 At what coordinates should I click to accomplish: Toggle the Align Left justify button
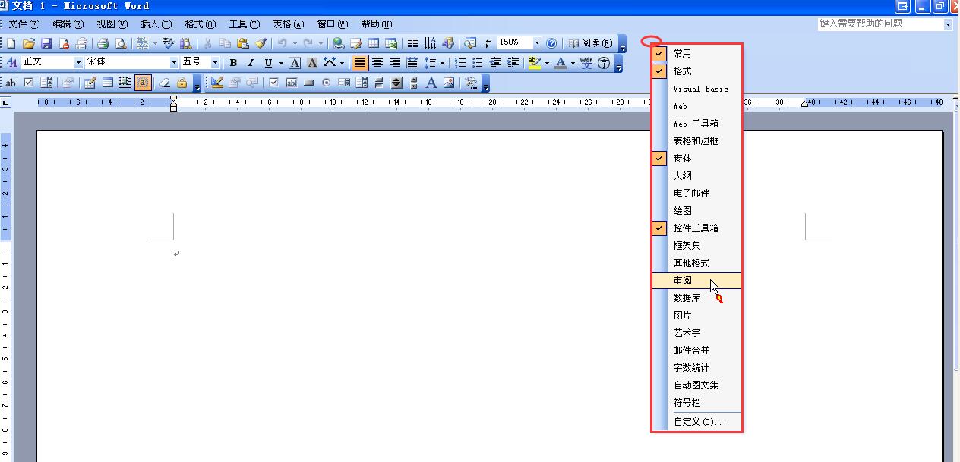pyautogui.click(x=360, y=63)
